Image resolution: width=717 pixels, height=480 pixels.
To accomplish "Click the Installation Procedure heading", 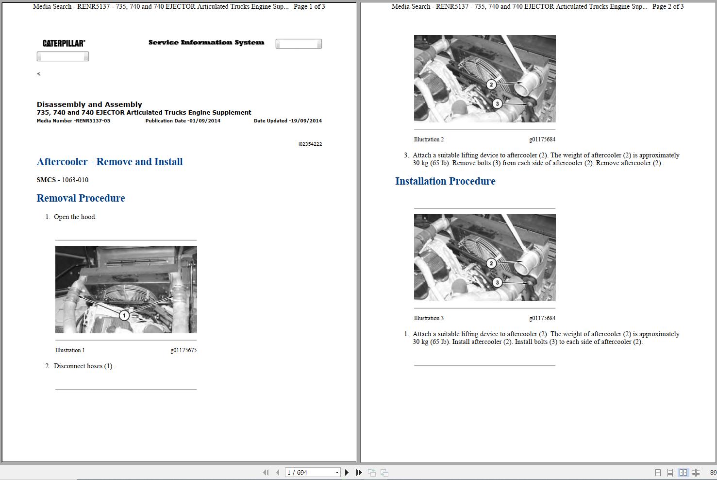I will click(445, 181).
